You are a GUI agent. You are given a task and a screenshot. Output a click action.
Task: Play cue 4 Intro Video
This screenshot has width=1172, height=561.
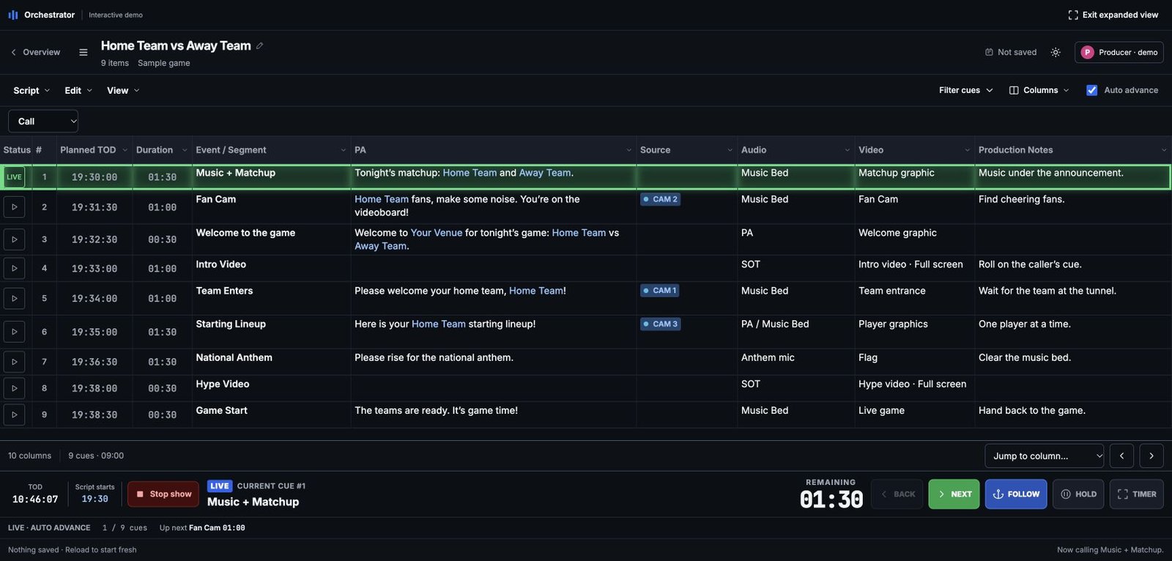click(x=14, y=269)
